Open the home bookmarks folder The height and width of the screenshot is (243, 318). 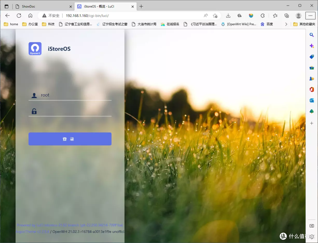[x=11, y=24]
